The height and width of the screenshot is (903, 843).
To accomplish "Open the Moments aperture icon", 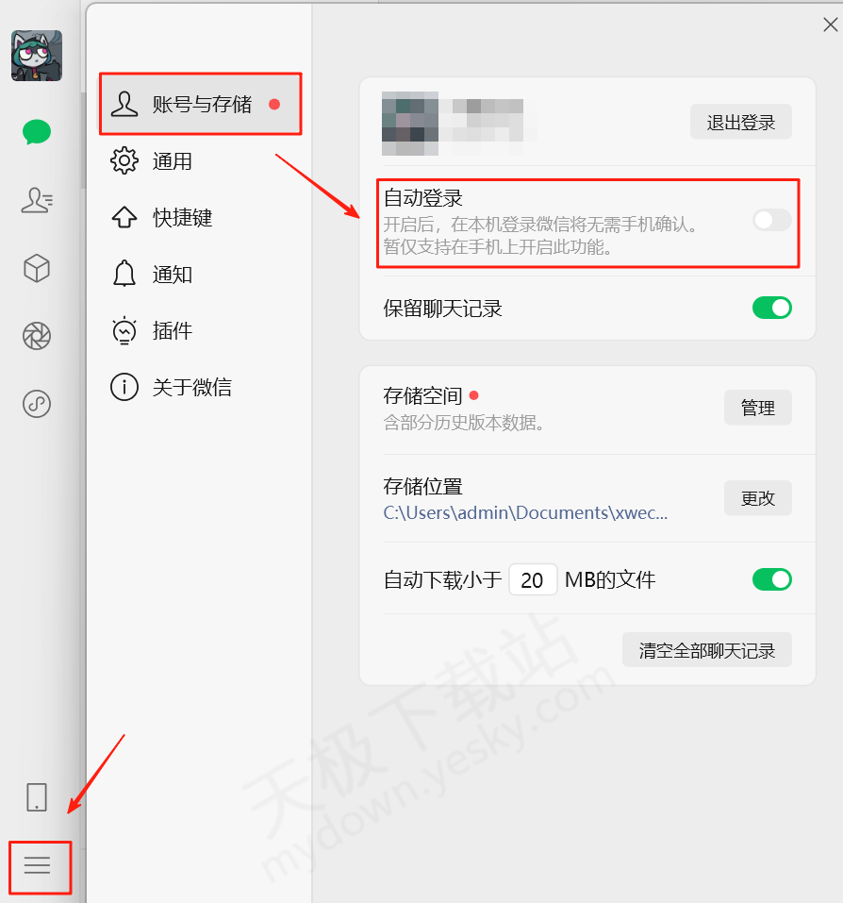I will coord(37,336).
